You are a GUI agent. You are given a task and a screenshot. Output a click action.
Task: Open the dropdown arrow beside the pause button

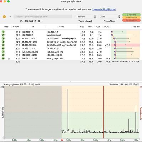click(10, 17)
